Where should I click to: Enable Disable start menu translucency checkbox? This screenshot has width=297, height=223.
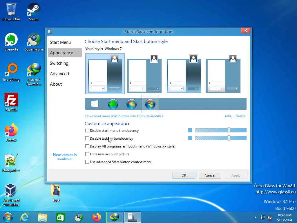87,130
